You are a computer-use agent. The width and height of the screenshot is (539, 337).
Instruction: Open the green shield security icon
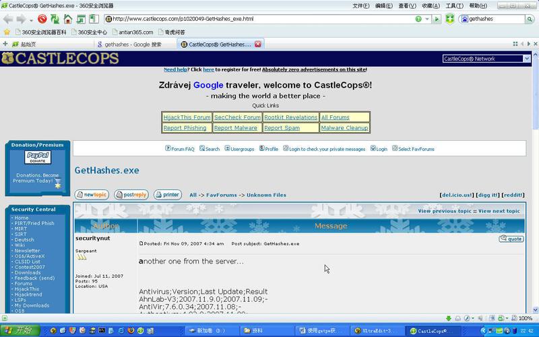449,19
